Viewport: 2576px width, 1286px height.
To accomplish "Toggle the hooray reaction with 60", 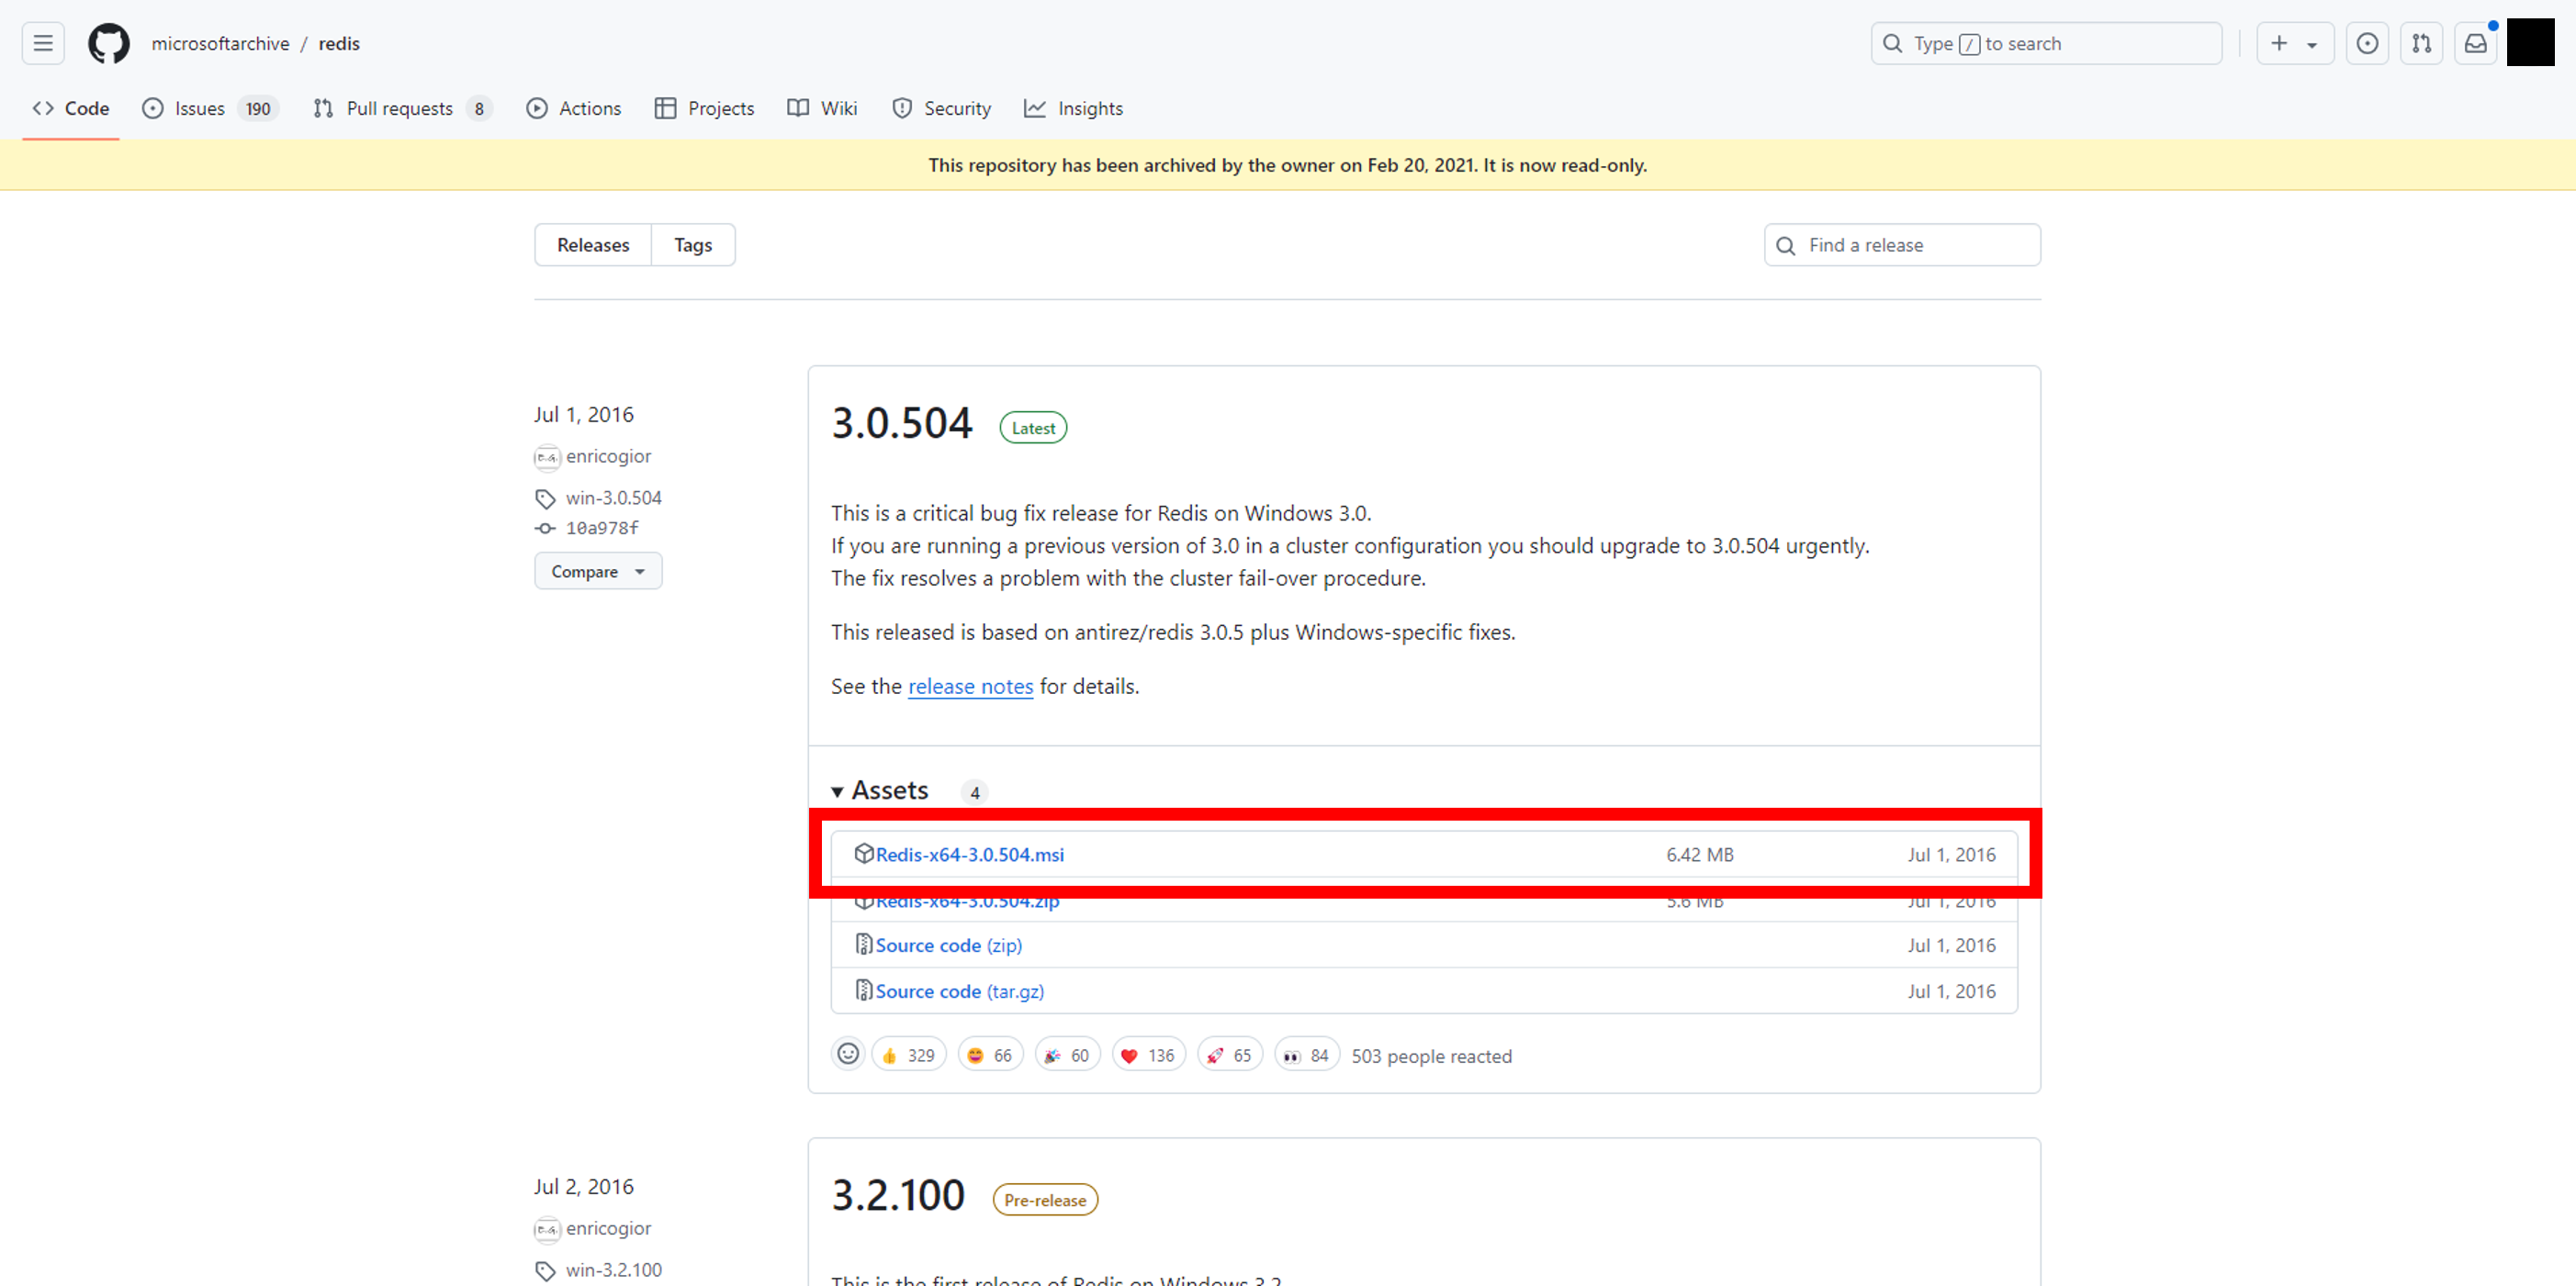I will coord(1067,1056).
